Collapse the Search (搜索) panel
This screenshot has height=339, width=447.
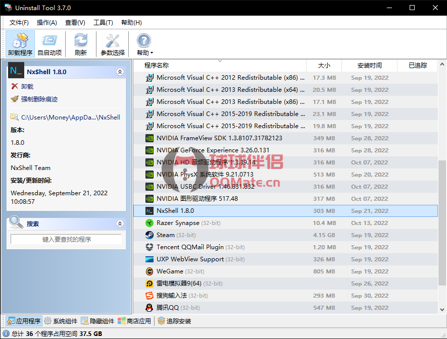pyautogui.click(x=120, y=223)
